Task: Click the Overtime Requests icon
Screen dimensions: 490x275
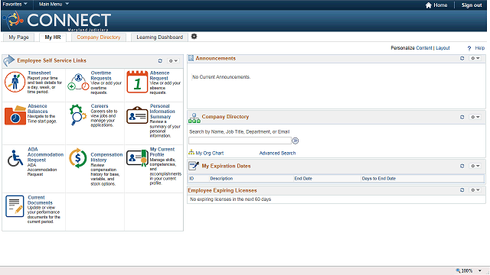Action: (78, 82)
